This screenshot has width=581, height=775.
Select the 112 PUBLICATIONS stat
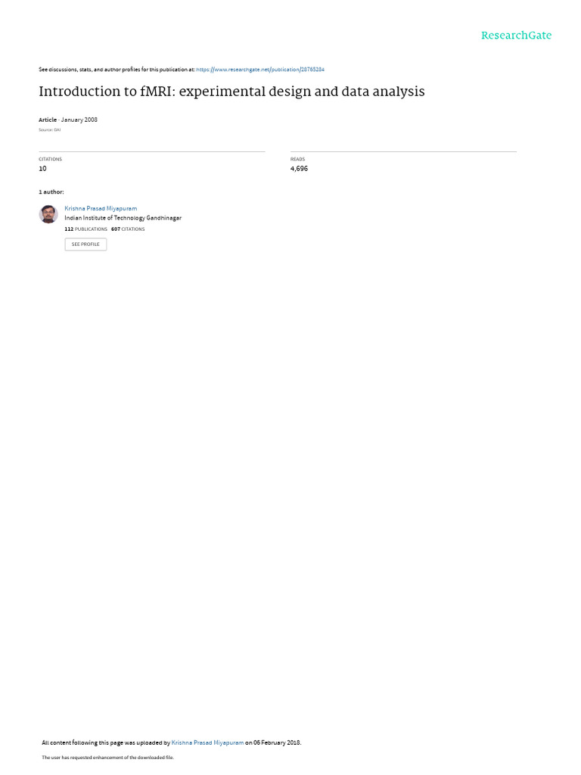click(86, 229)
